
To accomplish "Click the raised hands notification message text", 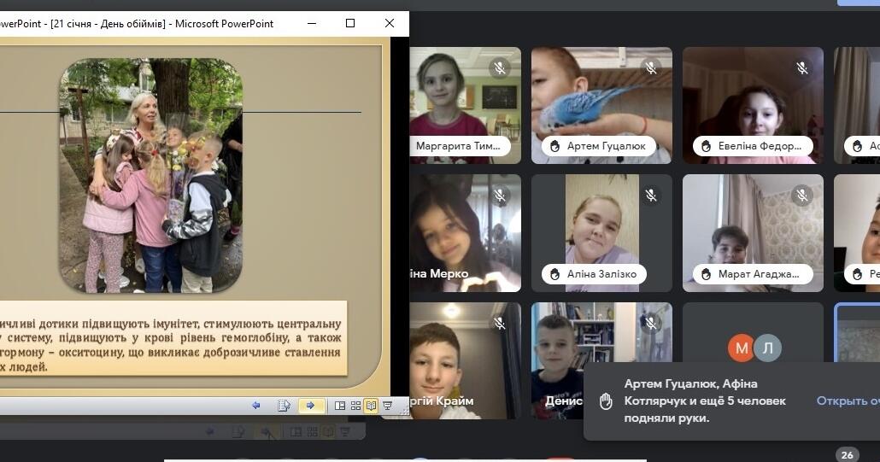I will coord(705,401).
